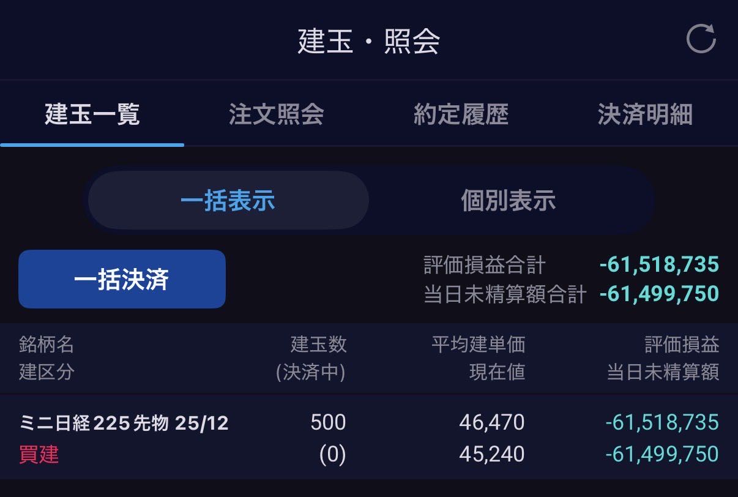The image size is (738, 497).
Task: Go to the 約定履歴 tab
Action: [x=461, y=114]
